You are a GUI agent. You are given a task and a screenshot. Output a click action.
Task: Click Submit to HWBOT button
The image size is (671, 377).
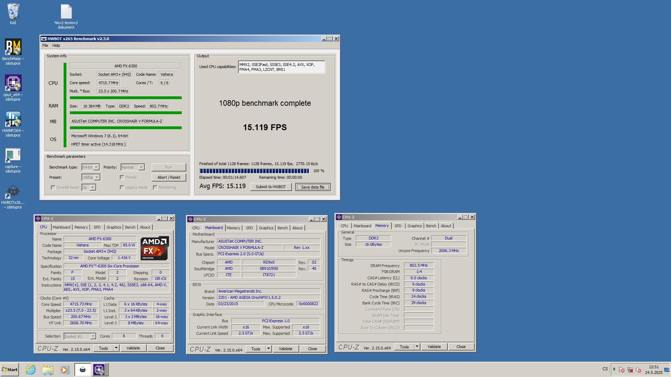coord(271,187)
